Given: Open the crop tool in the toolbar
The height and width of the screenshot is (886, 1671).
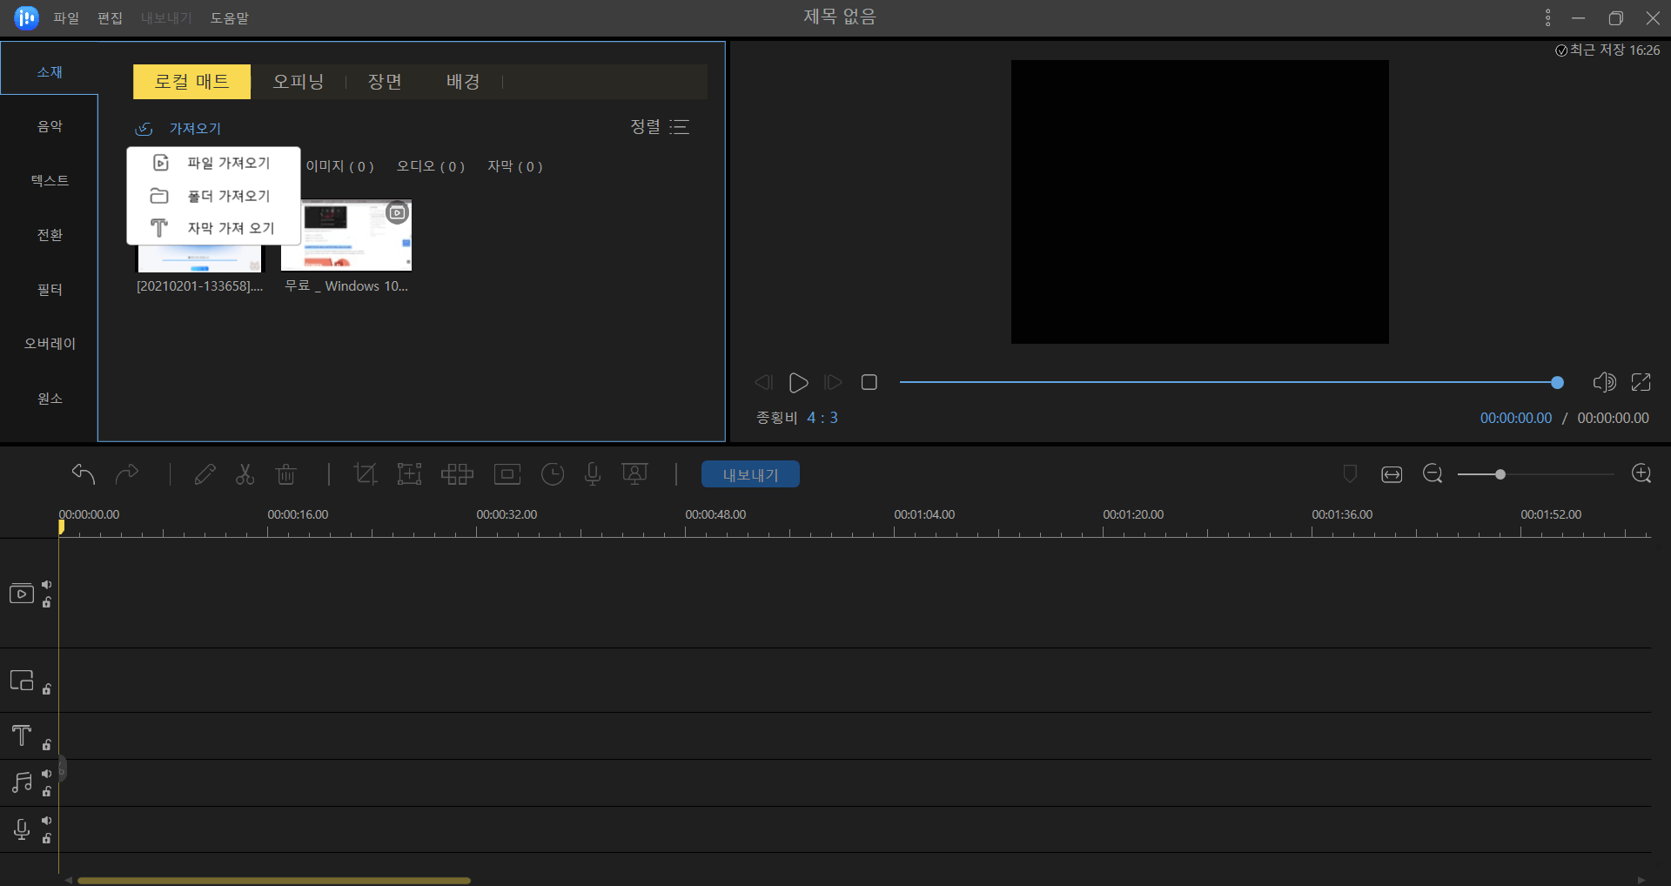Looking at the screenshot, I should click(365, 474).
